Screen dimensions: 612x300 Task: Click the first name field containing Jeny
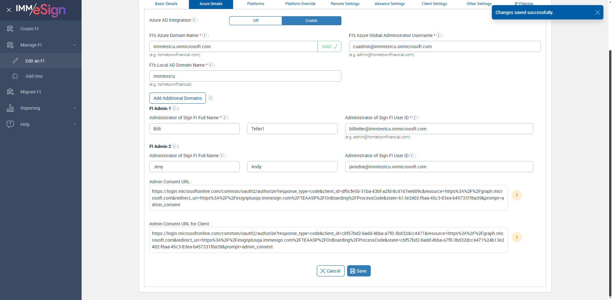(x=194, y=167)
